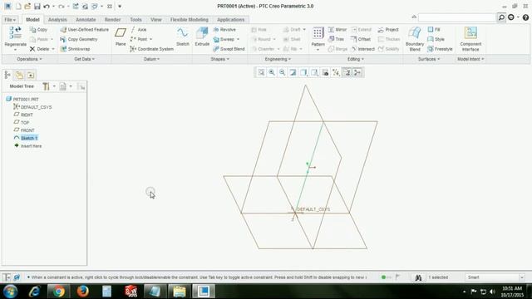The width and height of the screenshot is (532, 299).
Task: Click the Copy button
Action: 38,30
